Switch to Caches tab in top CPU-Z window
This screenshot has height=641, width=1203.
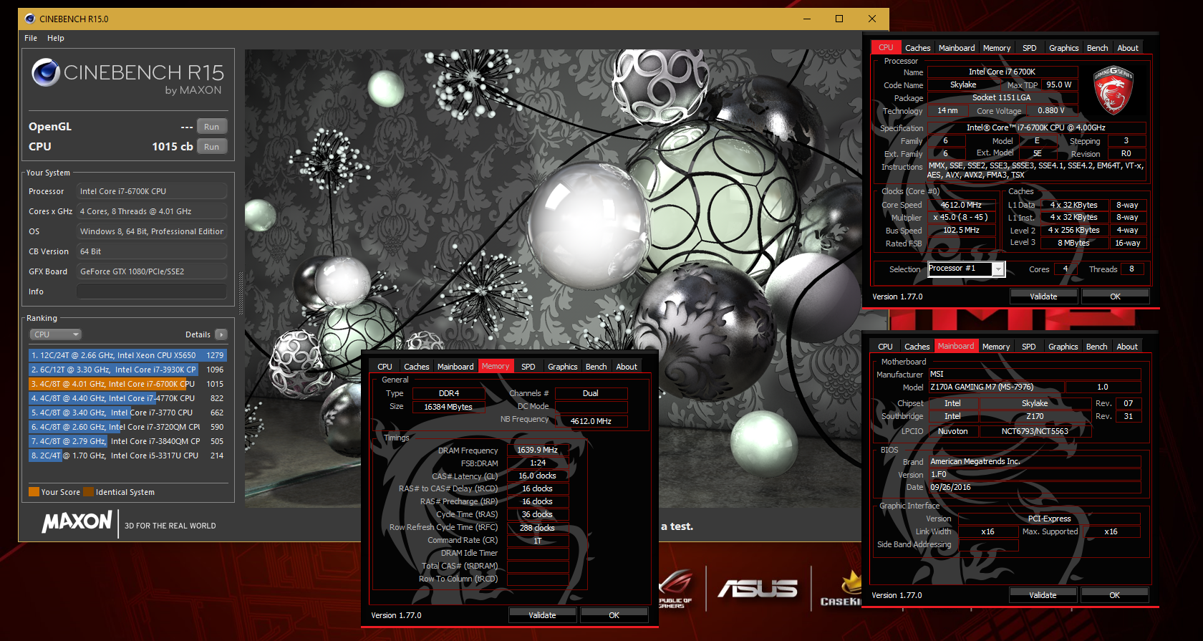(917, 48)
